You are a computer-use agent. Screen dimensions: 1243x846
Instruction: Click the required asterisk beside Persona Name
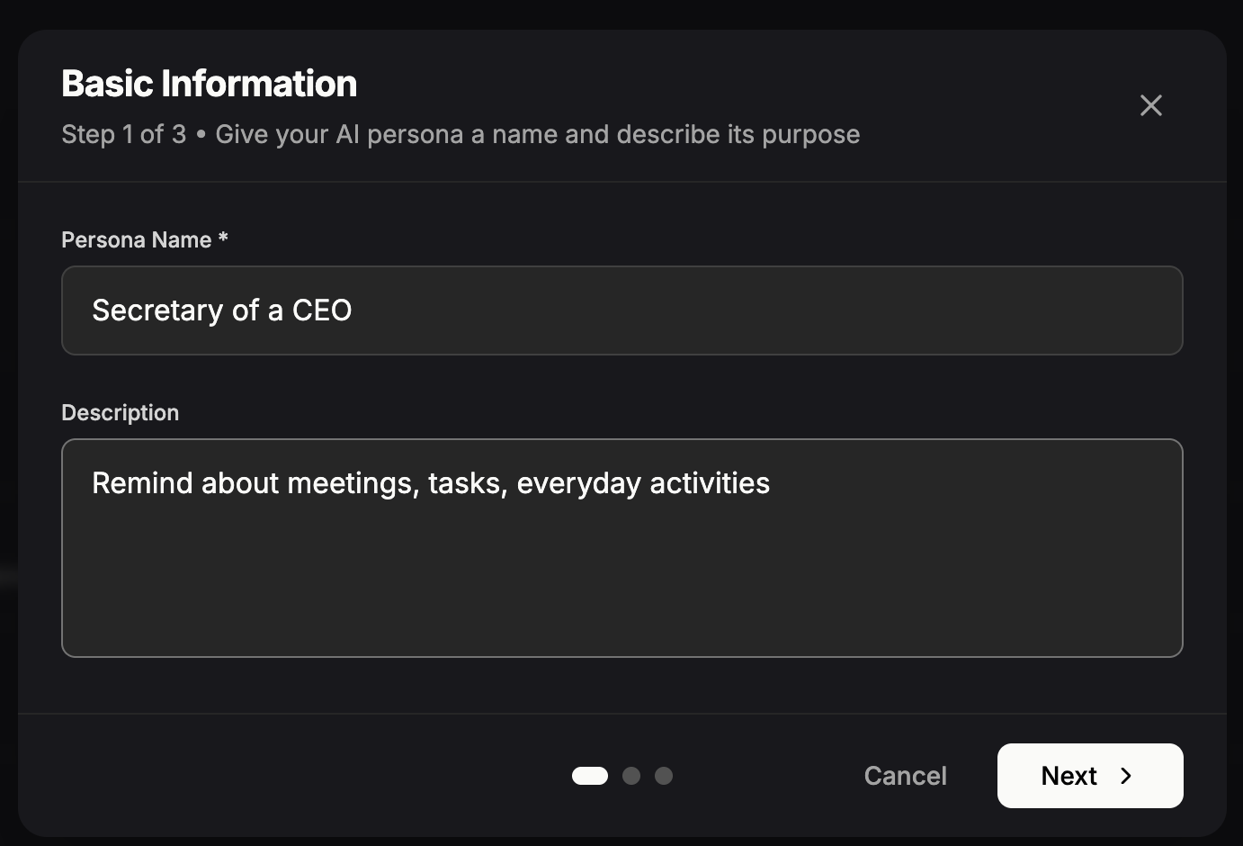point(223,238)
